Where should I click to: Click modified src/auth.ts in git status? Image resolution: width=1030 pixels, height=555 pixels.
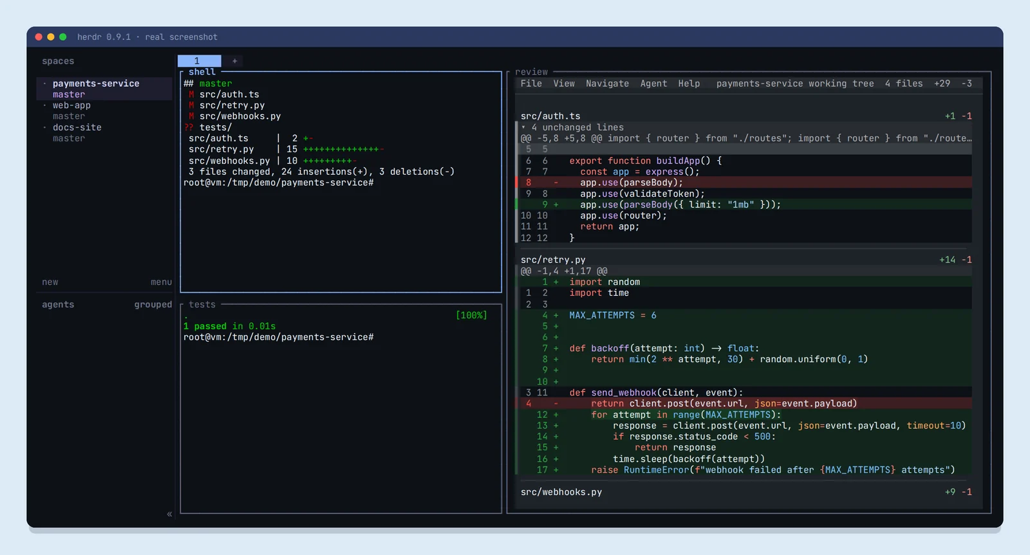[x=229, y=95]
